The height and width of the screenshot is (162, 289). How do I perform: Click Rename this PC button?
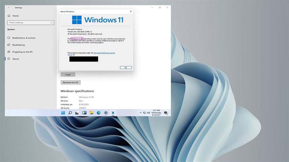(x=70, y=82)
